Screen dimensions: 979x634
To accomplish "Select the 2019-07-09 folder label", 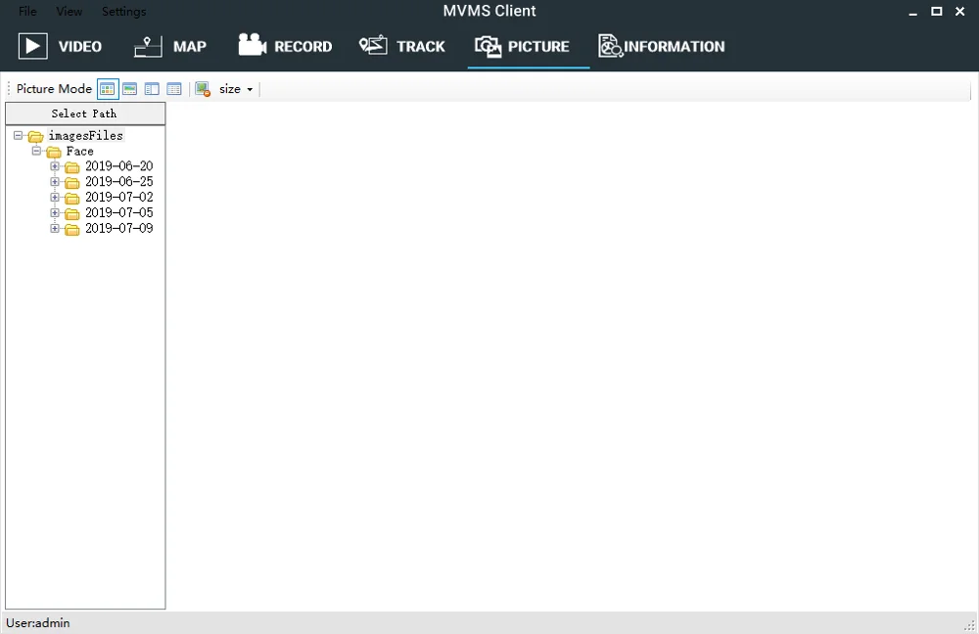I will [x=118, y=228].
